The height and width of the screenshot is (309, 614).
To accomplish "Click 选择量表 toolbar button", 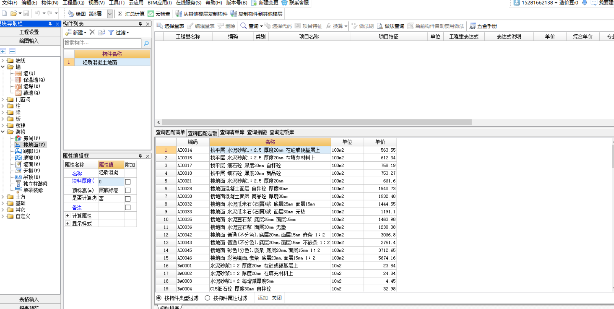I will [170, 26].
